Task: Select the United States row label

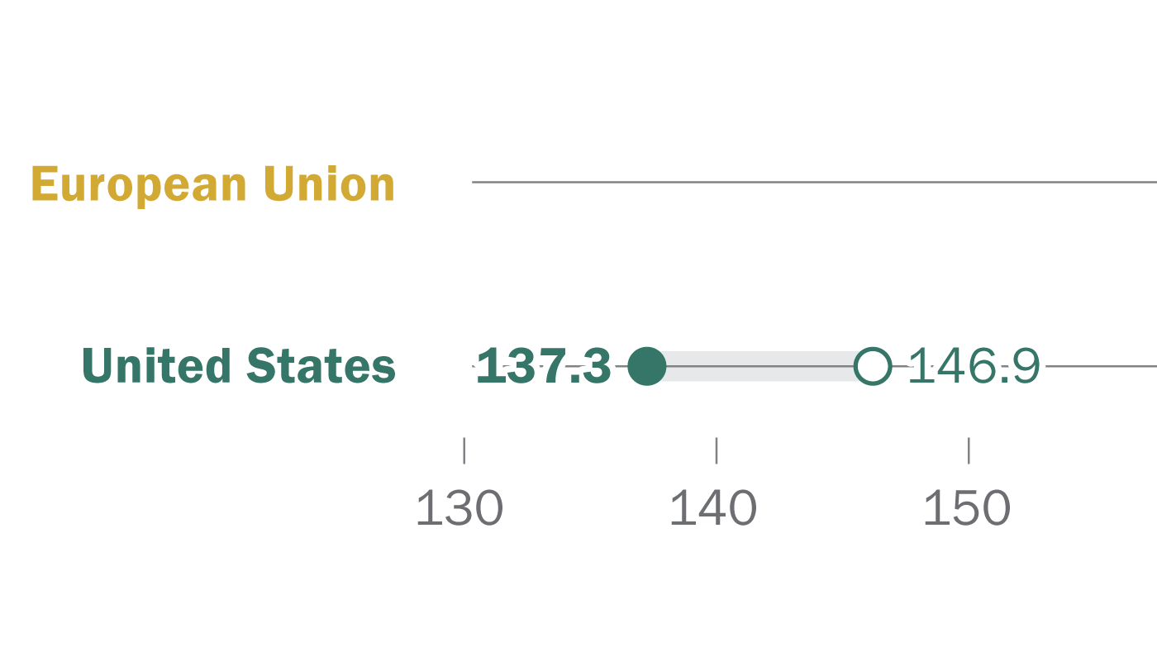Action: (239, 366)
